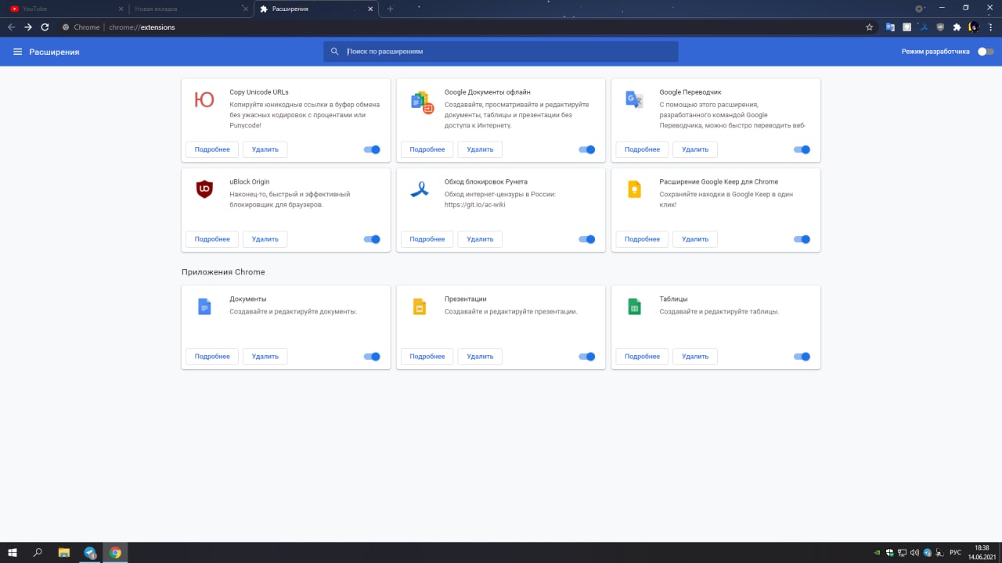Click the blue ribbon extension in toolbar
Image resolution: width=1002 pixels, height=563 pixels.
(x=924, y=27)
